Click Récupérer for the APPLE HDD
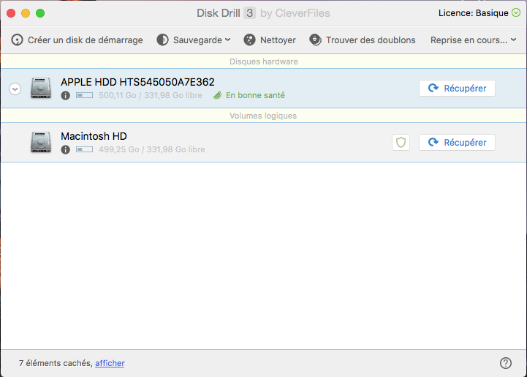 tap(457, 88)
